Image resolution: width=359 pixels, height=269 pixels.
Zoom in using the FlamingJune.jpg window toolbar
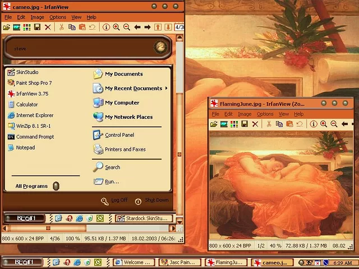click(x=324, y=124)
